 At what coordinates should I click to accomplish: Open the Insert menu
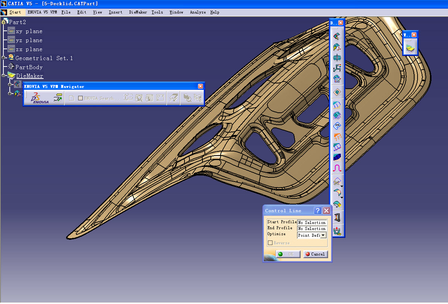(115, 12)
